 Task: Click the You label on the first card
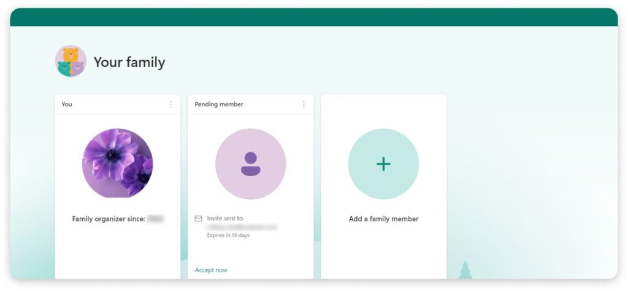67,104
